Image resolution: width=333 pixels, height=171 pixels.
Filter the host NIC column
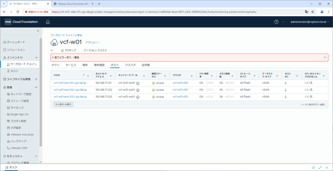click(x=297, y=76)
